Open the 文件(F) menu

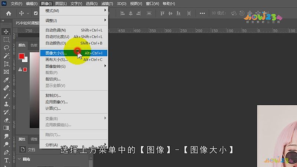click(x=16, y=4)
